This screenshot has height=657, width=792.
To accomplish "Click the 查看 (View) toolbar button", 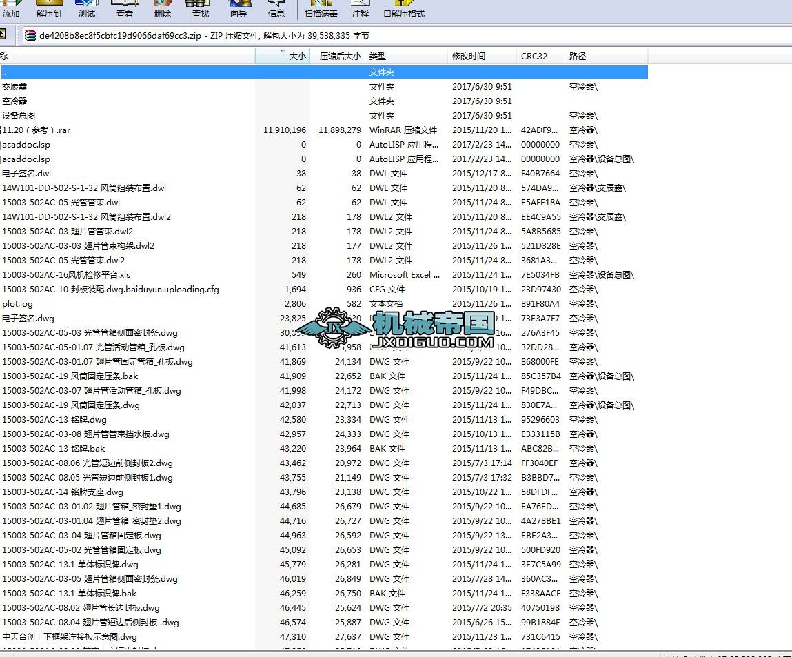I will click(125, 9).
